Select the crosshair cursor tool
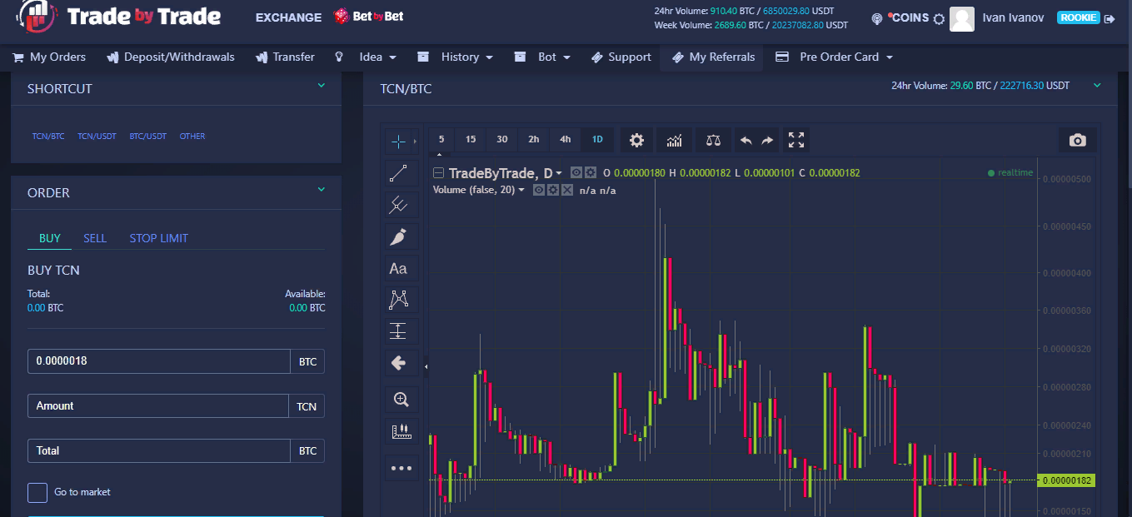Image resolution: width=1132 pixels, height=517 pixels. tap(398, 142)
